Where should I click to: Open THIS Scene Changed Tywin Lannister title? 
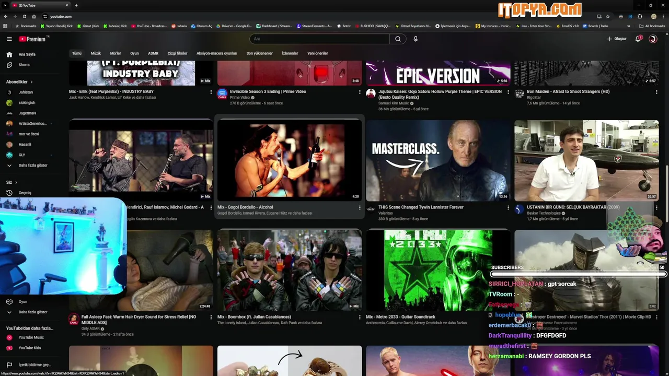(421, 207)
